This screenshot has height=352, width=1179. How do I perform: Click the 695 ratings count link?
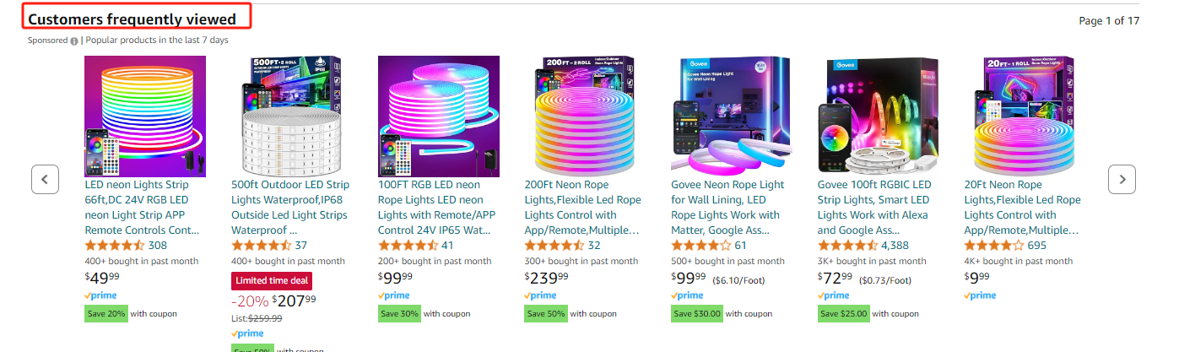click(1037, 246)
